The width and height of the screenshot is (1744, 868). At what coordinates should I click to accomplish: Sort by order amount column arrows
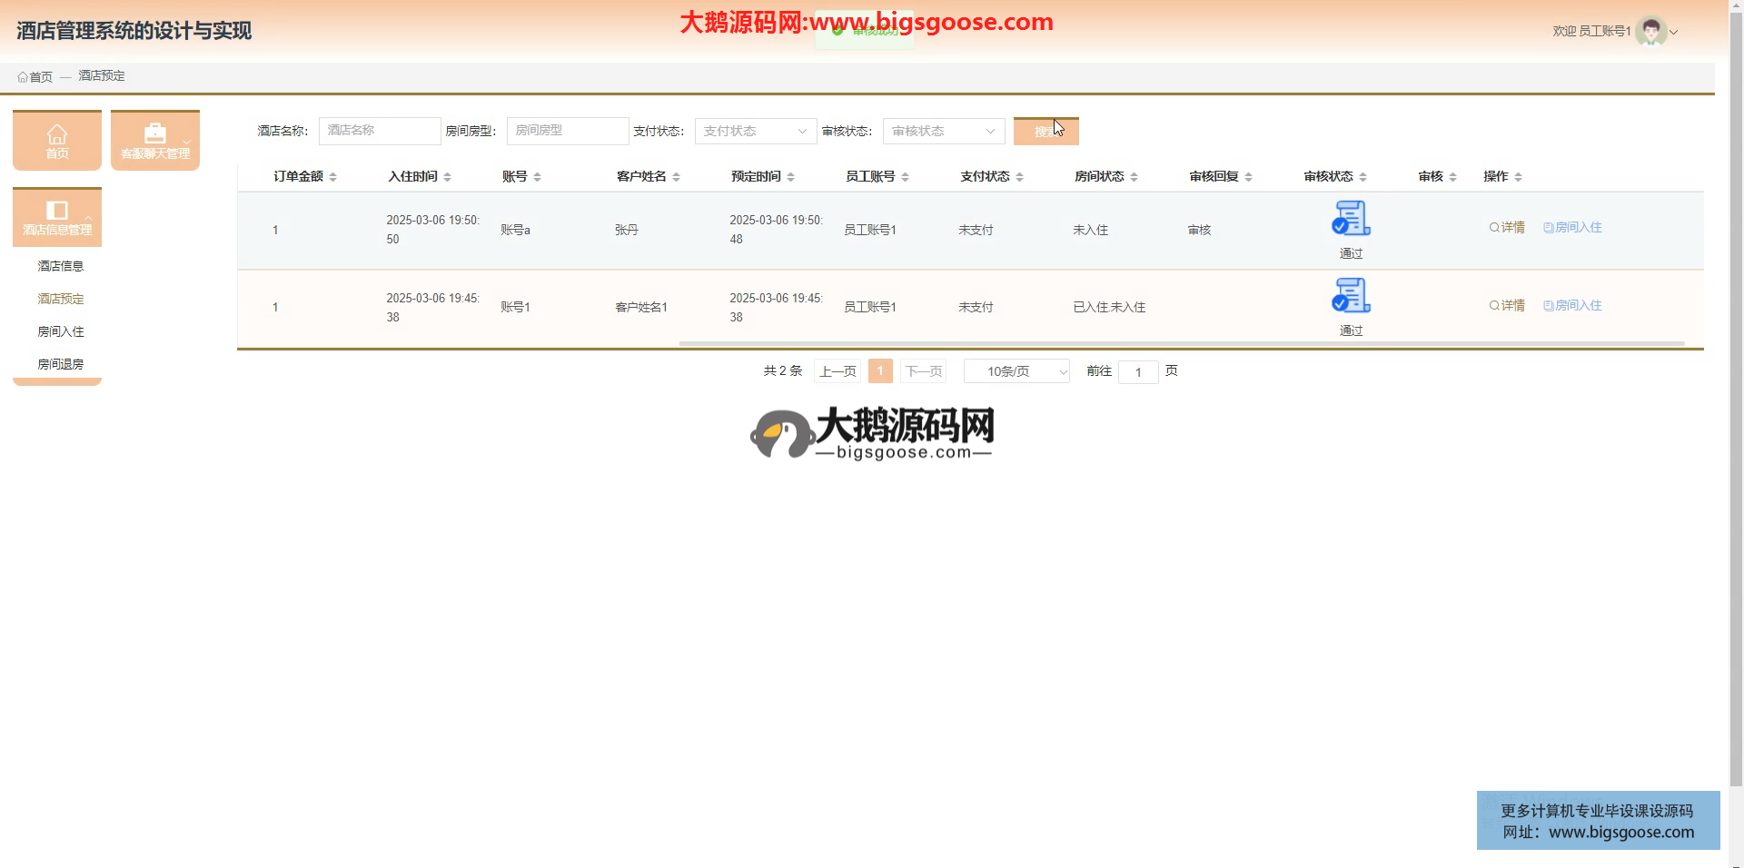pos(333,177)
